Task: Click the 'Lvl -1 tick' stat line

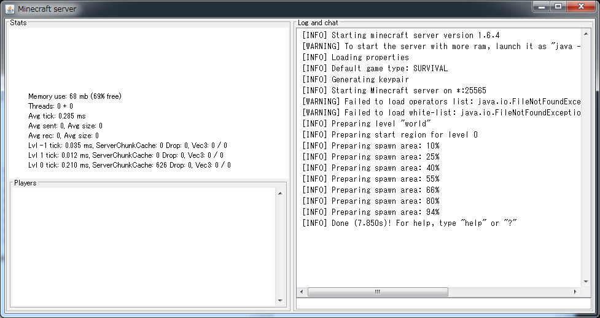Action: point(128,145)
